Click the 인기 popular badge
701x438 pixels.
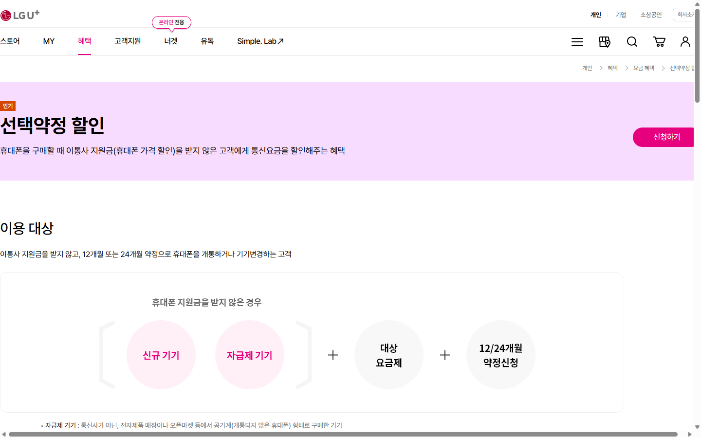coord(8,106)
